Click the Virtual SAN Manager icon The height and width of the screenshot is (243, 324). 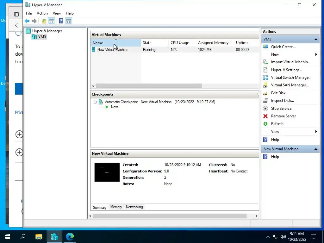pos(265,85)
